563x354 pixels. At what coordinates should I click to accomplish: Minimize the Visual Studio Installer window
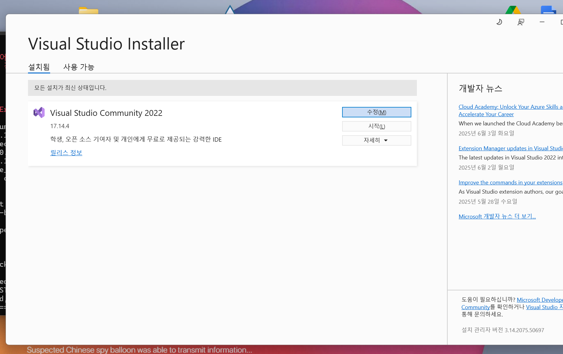tap(542, 22)
